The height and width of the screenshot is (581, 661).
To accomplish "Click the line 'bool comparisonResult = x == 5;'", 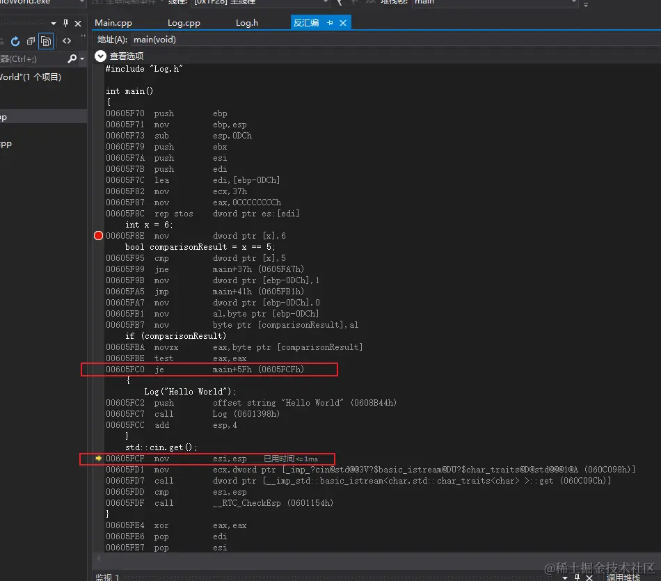I will coord(200,247).
